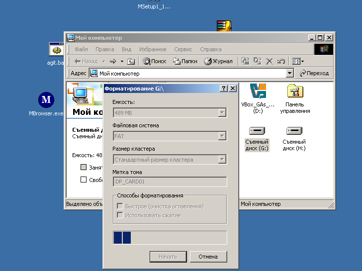The height and width of the screenshot is (271, 362).
Task: Minimize the Мой компьютер window
Action: 312,38
